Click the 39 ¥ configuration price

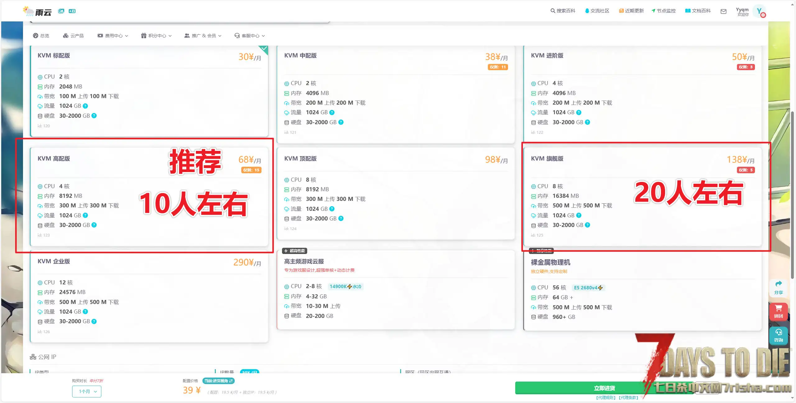coord(192,390)
